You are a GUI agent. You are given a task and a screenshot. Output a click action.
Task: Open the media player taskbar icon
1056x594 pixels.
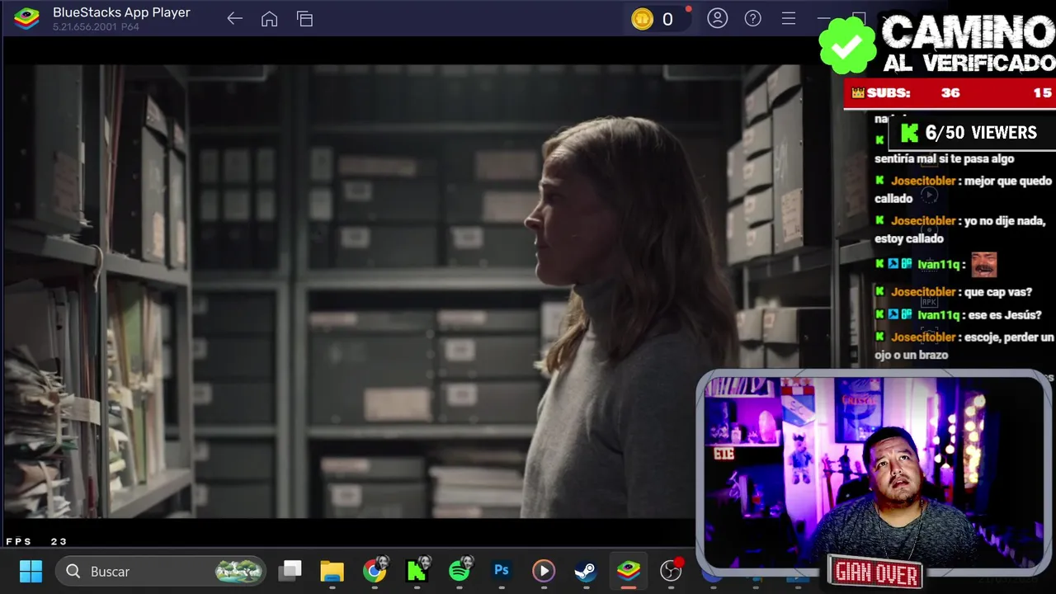(544, 571)
